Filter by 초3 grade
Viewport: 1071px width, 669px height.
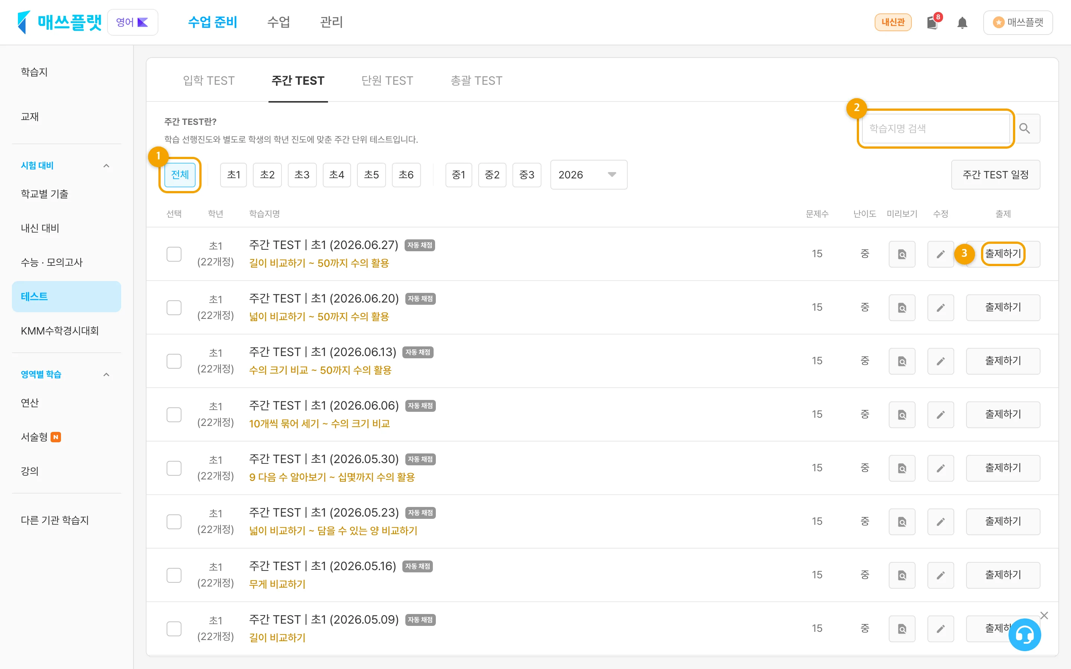(302, 175)
